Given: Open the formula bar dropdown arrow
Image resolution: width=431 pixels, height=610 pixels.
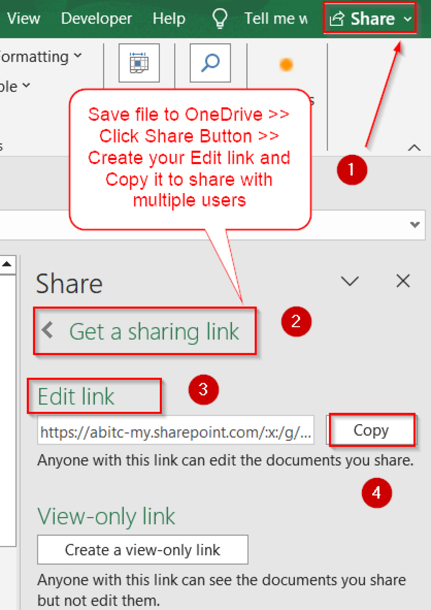Looking at the screenshot, I should [x=414, y=225].
